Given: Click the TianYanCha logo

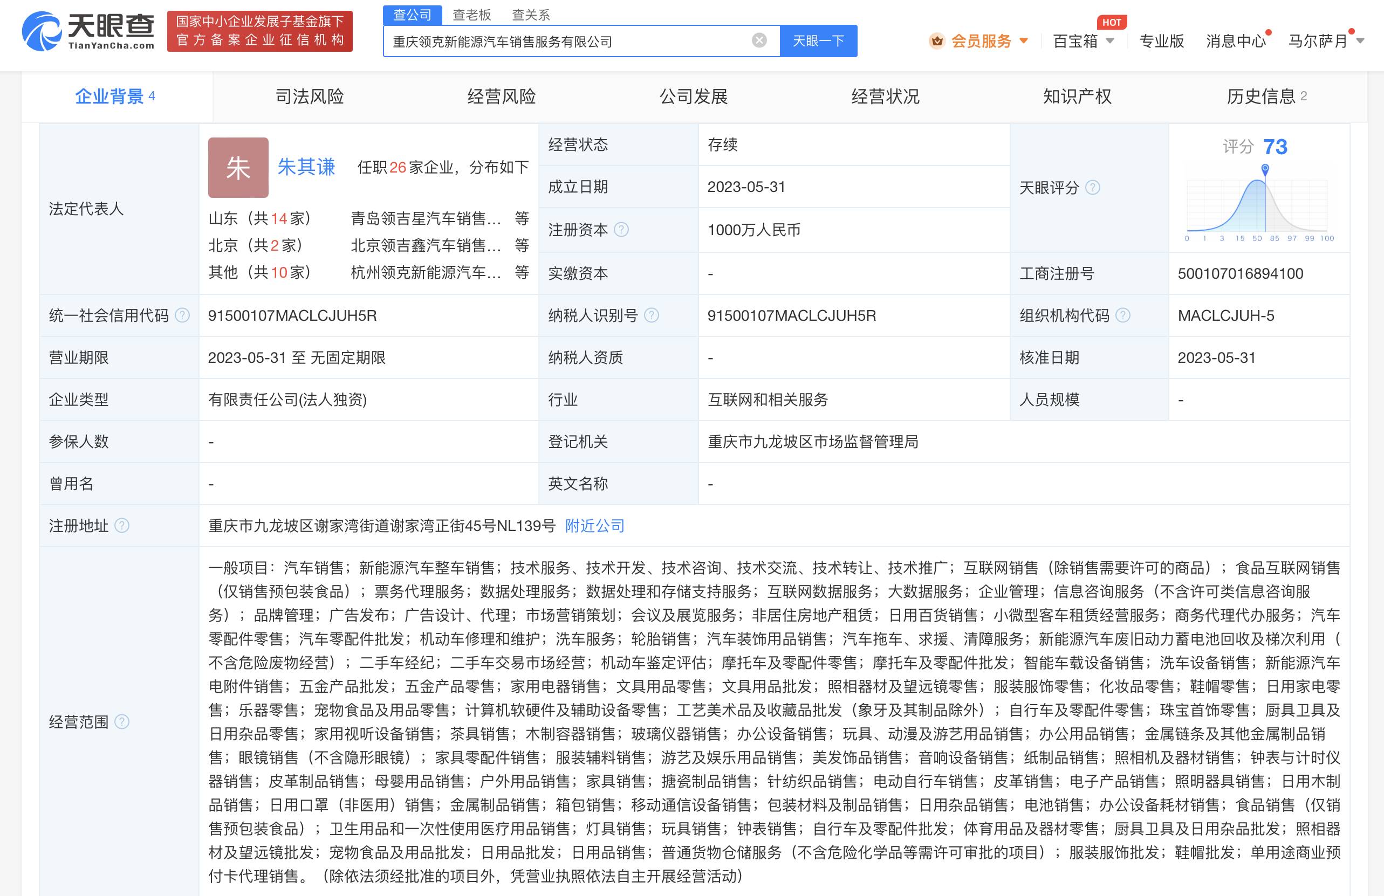Looking at the screenshot, I should (x=88, y=31).
